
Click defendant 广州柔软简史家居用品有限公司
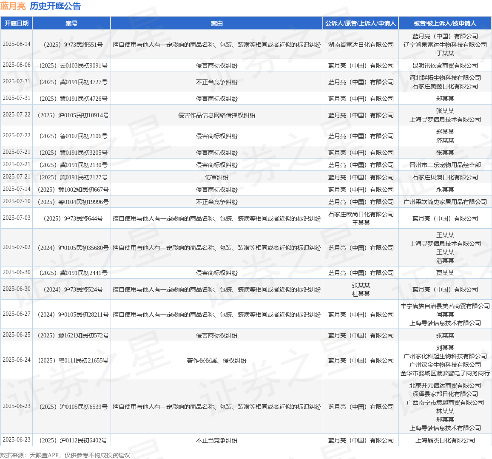coord(445,202)
